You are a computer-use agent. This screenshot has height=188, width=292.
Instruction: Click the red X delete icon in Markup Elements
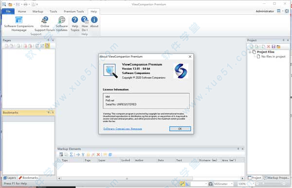coord(98,154)
